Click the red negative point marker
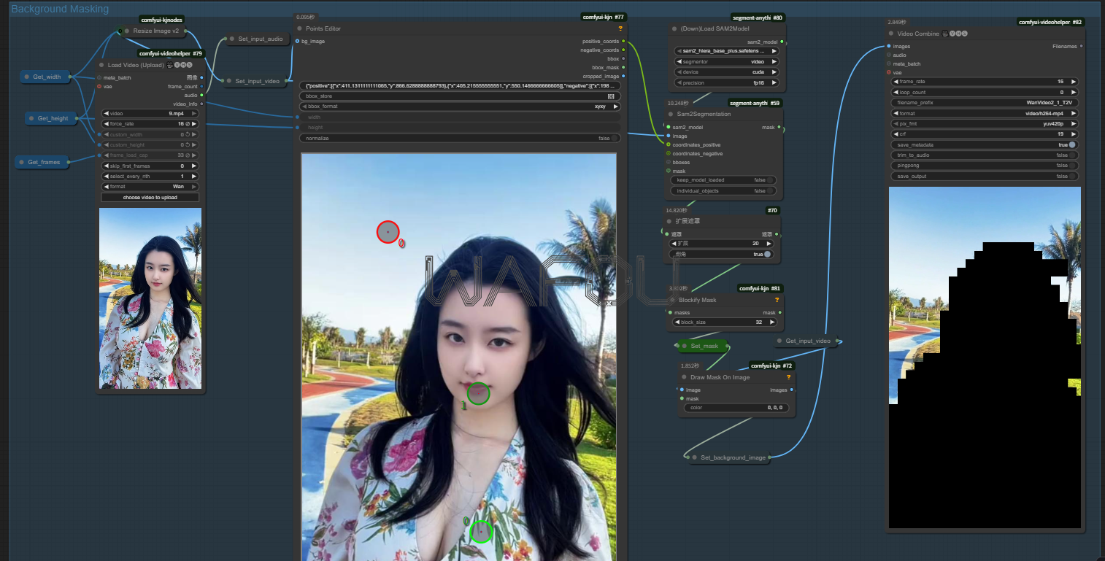Screen dimensions: 1105x561 pyautogui.click(x=388, y=232)
